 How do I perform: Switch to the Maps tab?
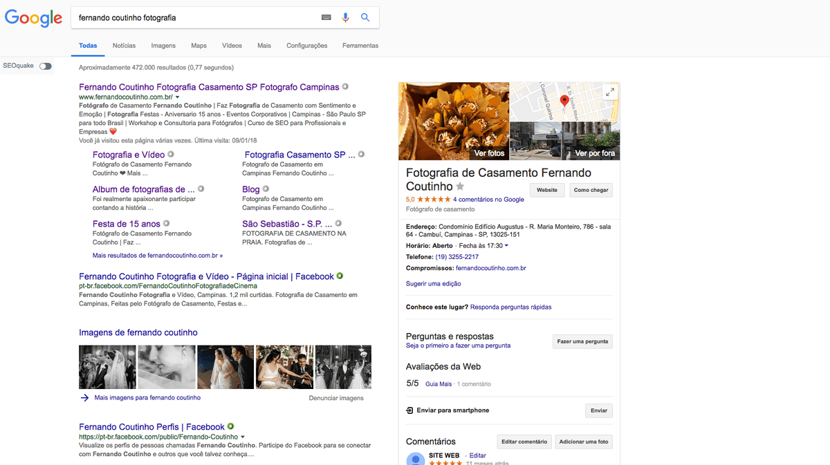(x=199, y=46)
